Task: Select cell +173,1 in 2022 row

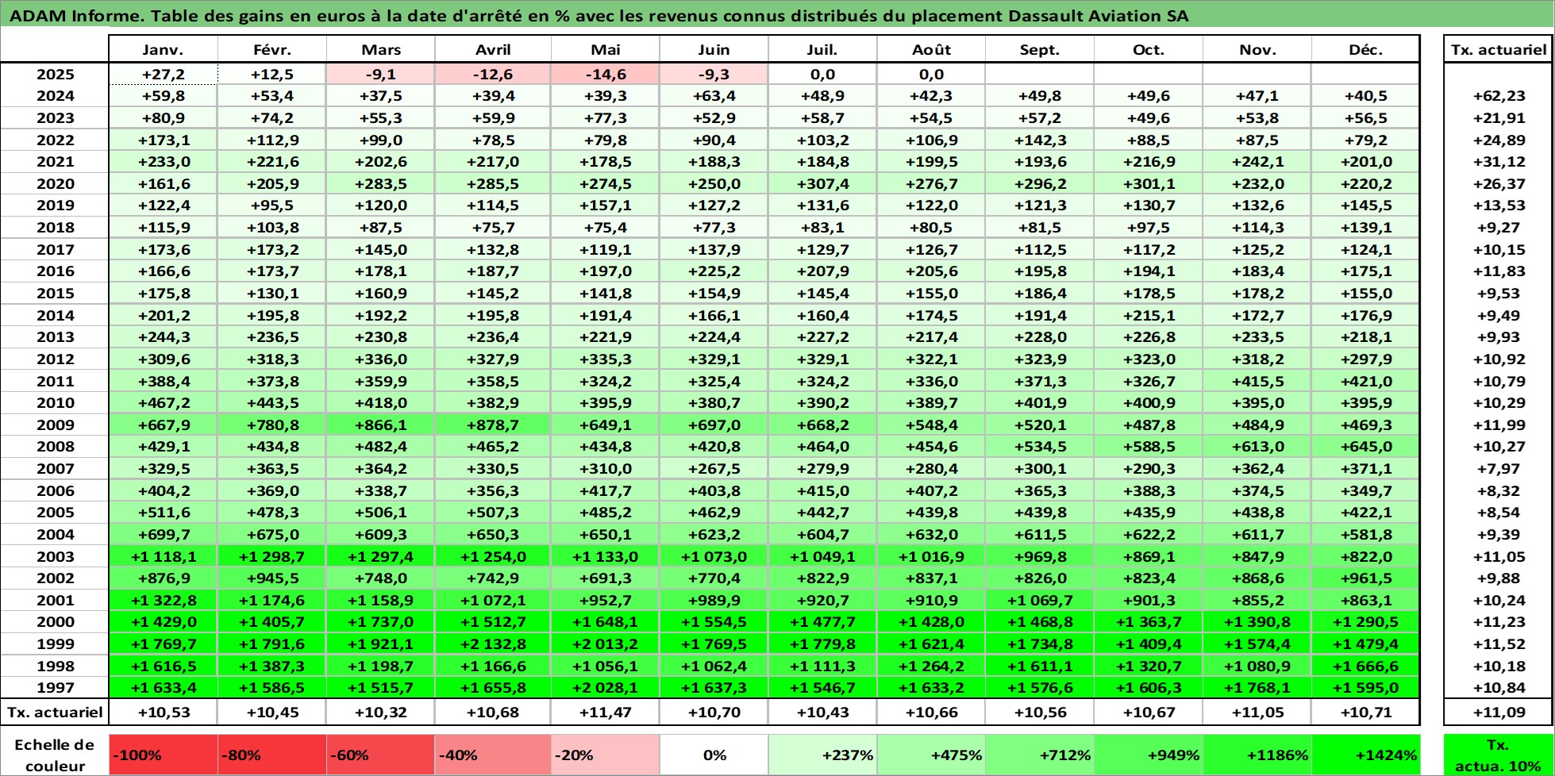Action: pyautogui.click(x=163, y=140)
